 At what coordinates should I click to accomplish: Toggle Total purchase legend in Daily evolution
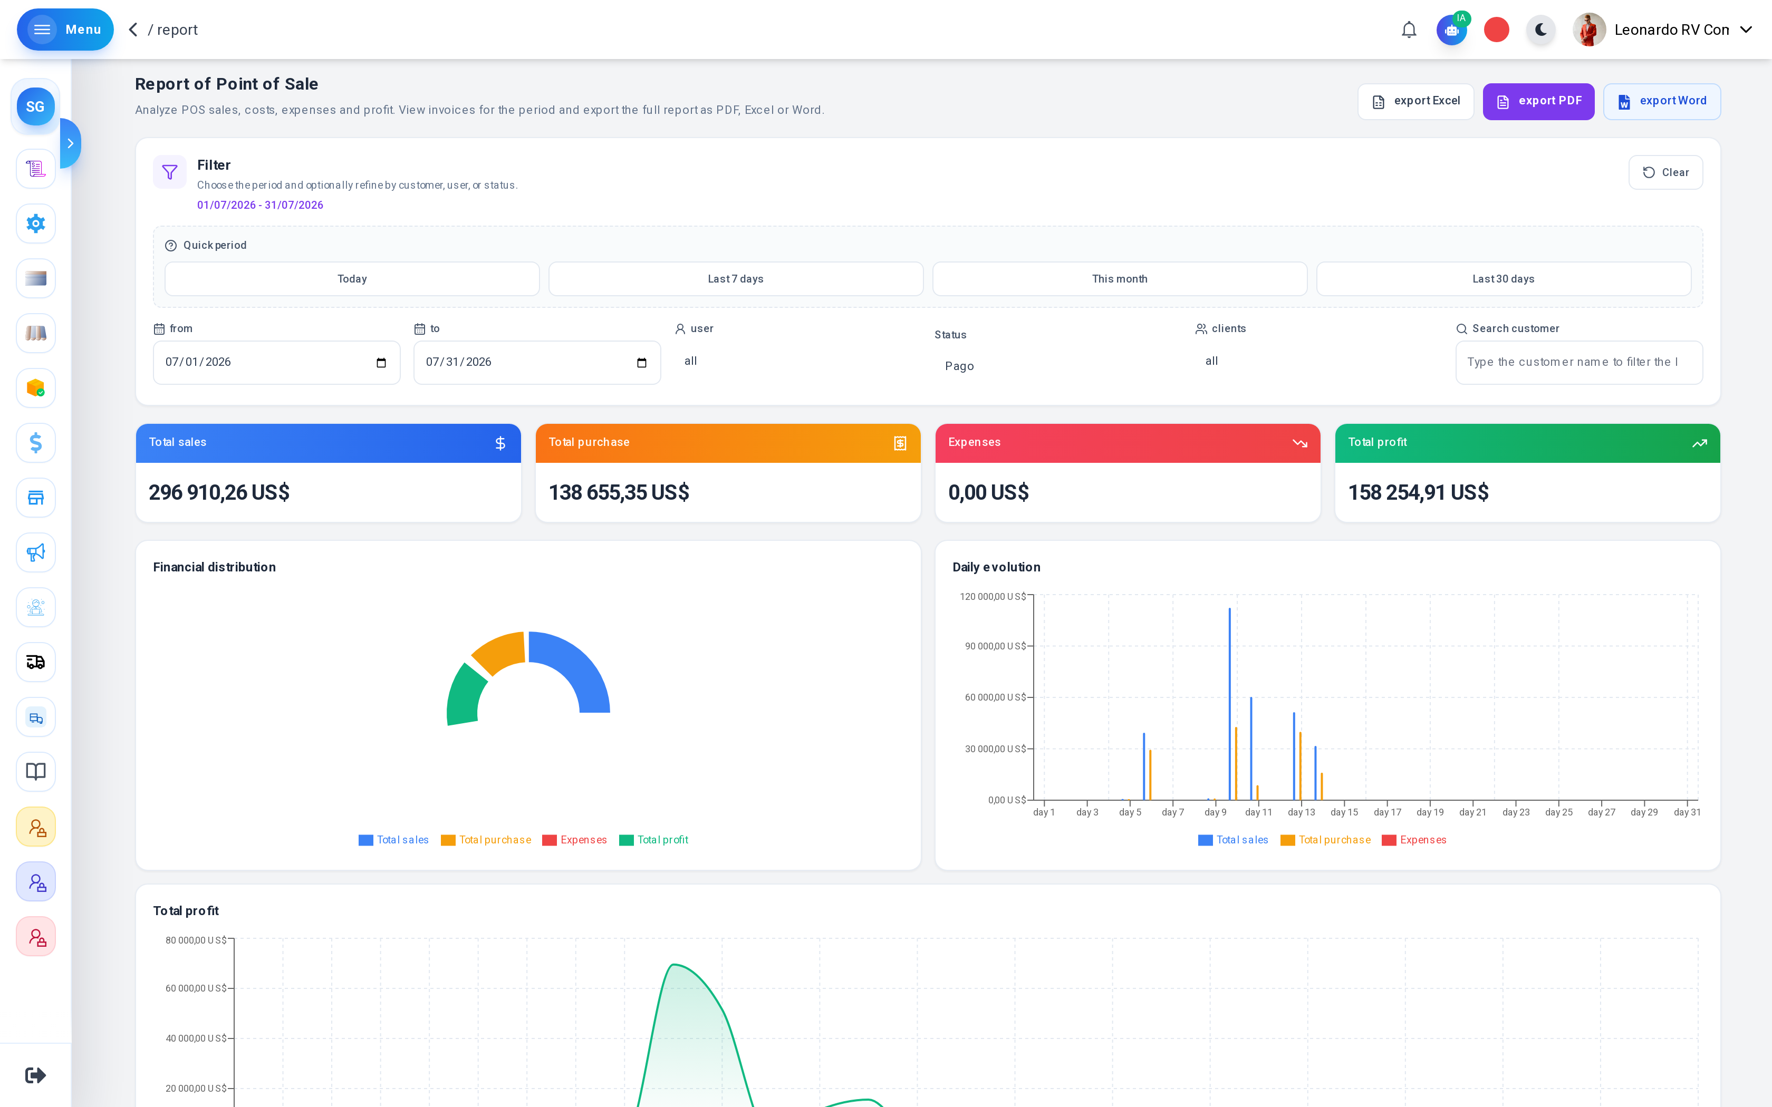click(x=1326, y=840)
